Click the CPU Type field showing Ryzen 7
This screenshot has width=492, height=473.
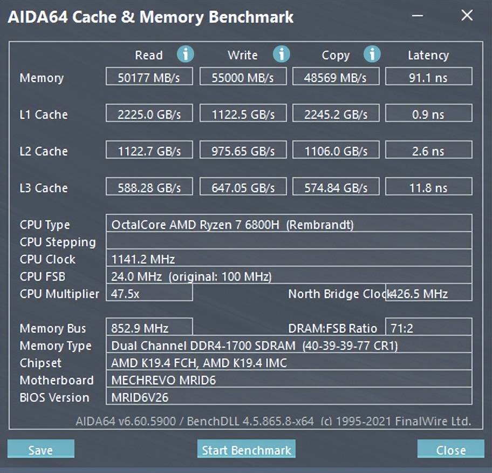pyautogui.click(x=289, y=225)
